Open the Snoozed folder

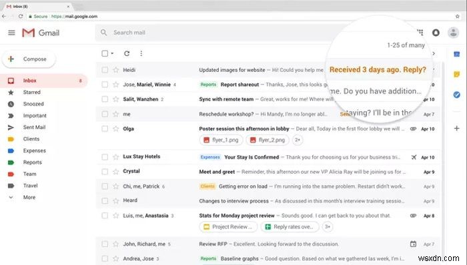click(33, 104)
